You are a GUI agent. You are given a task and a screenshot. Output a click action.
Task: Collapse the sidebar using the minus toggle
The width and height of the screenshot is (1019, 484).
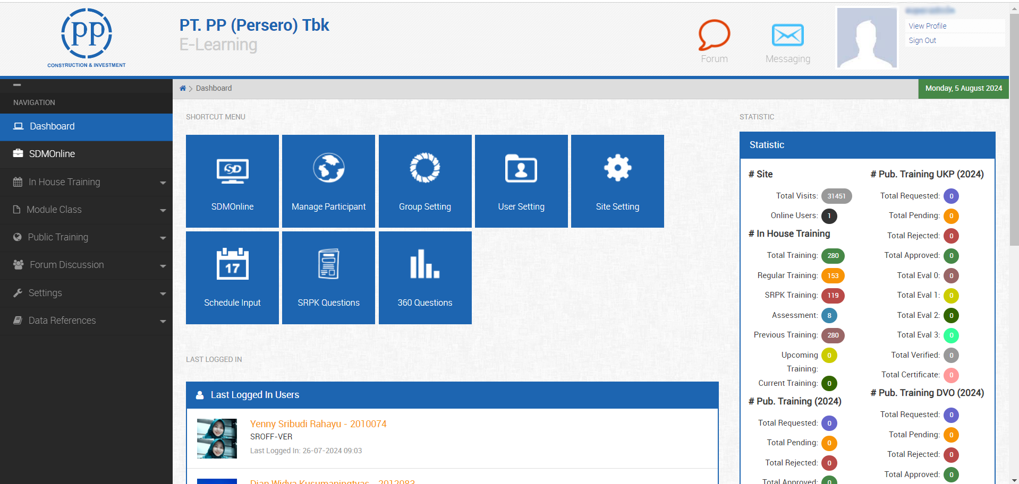(17, 85)
